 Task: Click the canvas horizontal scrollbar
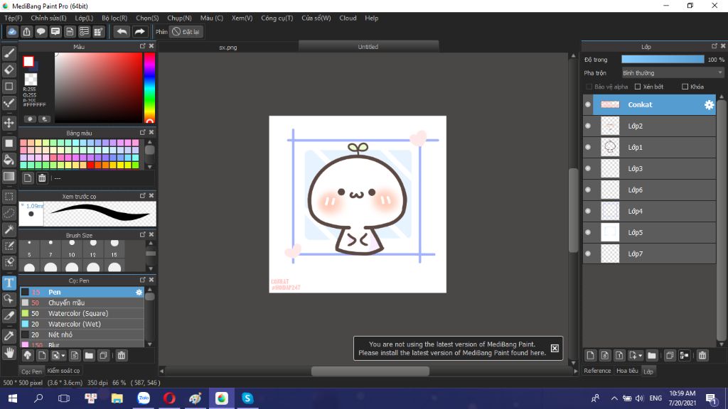pos(370,371)
